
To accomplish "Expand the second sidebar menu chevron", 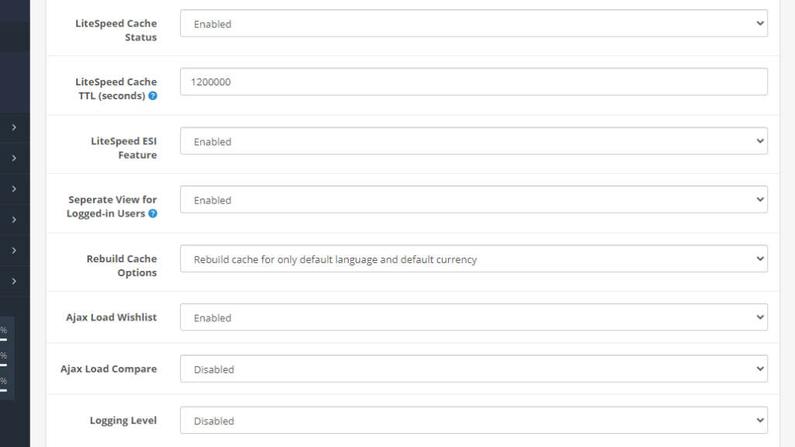I will 13,158.
